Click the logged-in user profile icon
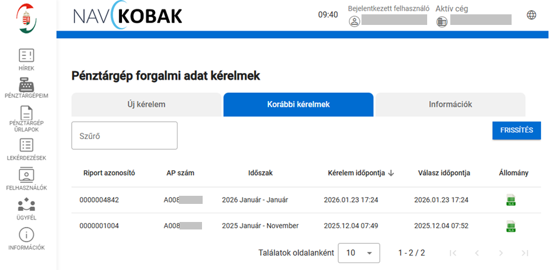 [355, 22]
